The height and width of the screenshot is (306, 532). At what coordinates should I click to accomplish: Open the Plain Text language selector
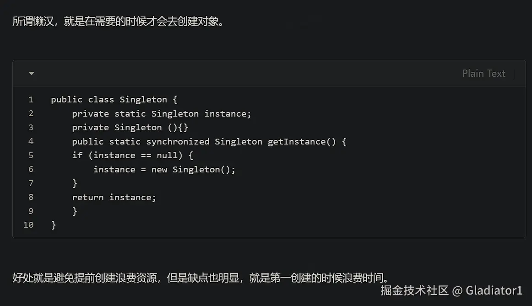point(483,73)
